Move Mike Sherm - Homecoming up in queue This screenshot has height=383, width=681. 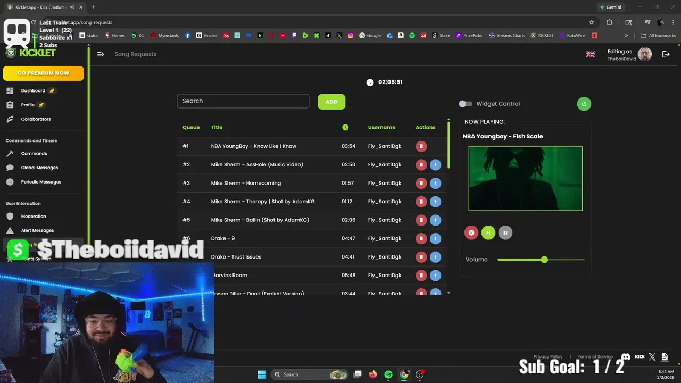pos(435,183)
